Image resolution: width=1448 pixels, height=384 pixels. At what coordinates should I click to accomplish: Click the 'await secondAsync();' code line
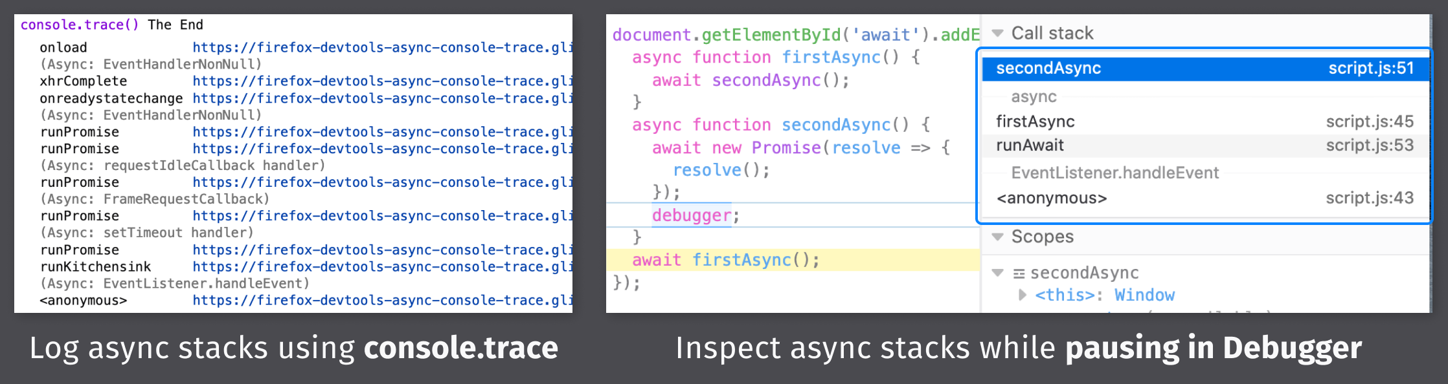[751, 80]
